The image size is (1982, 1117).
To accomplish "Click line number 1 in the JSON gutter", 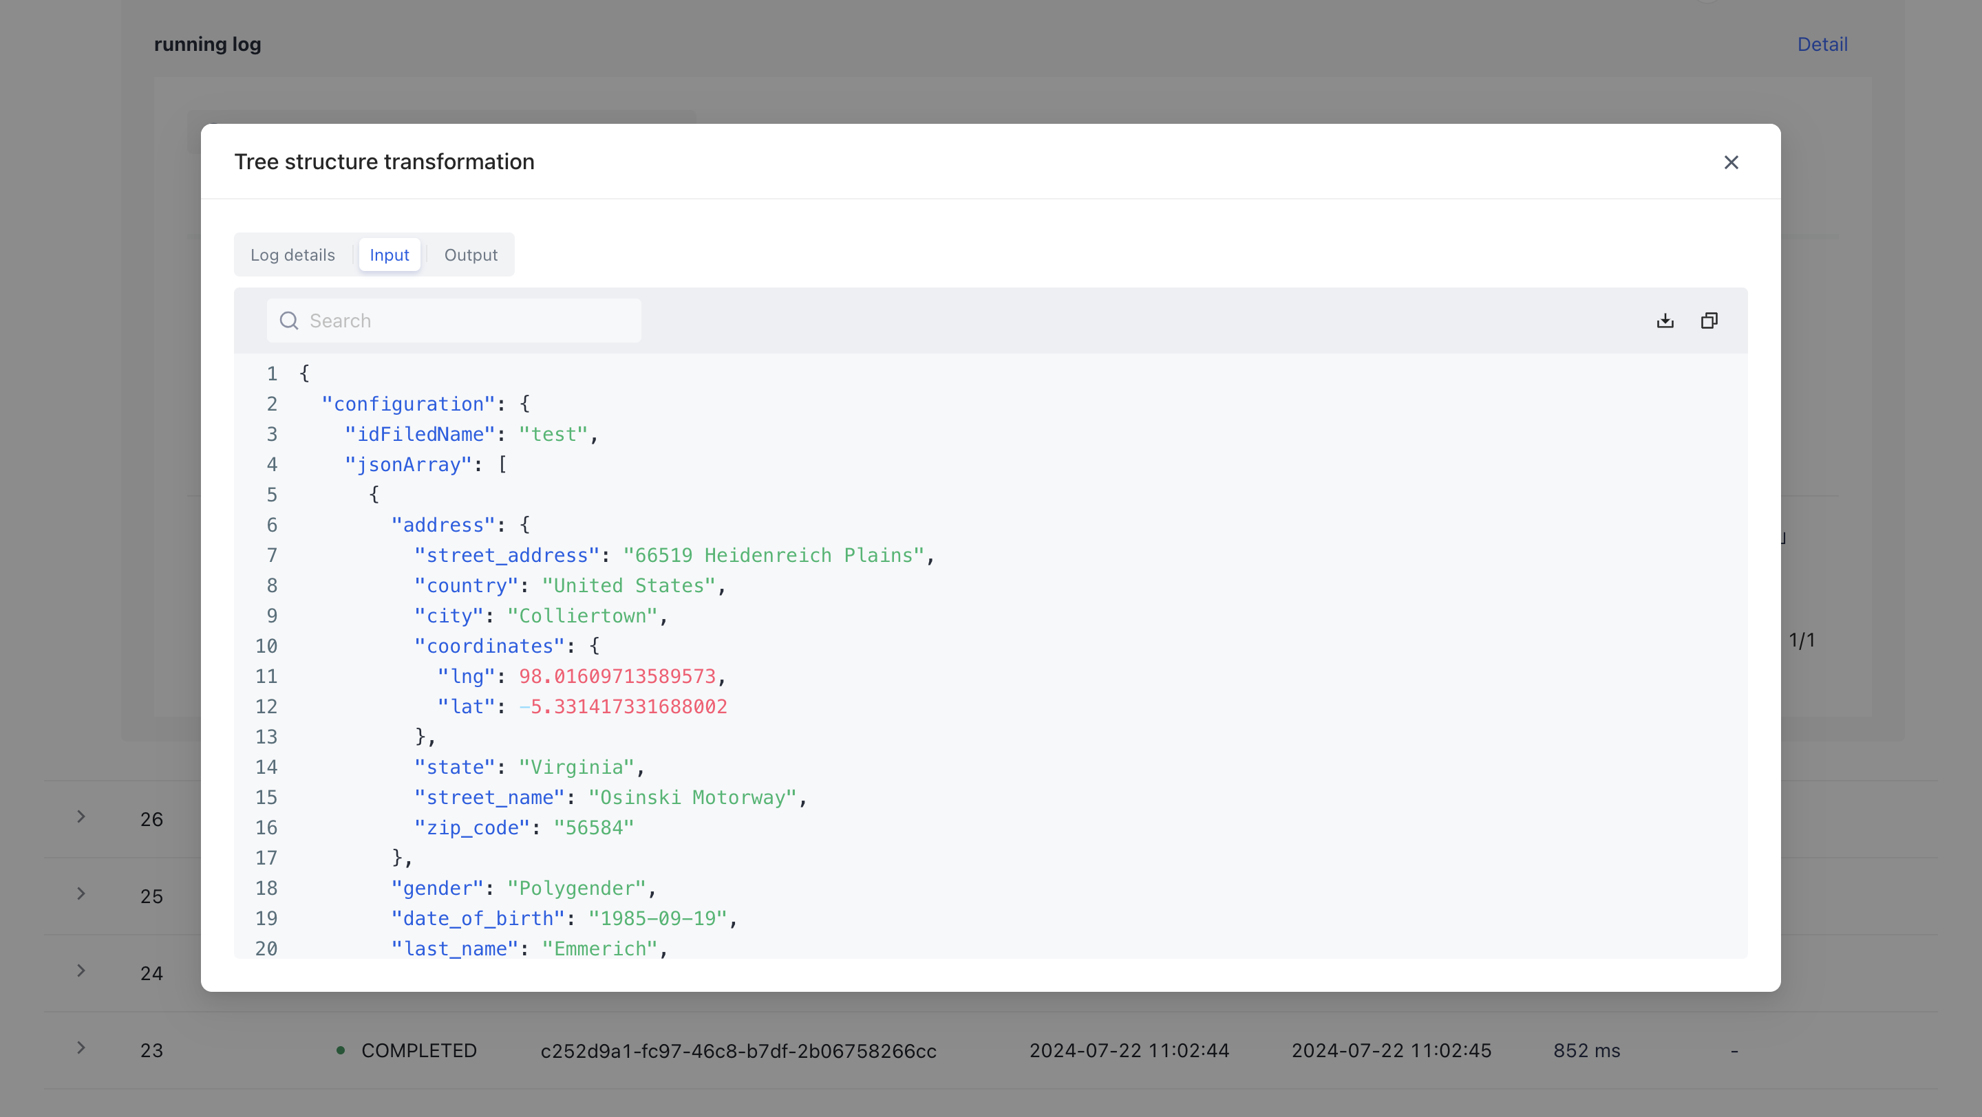I will [x=272, y=373].
